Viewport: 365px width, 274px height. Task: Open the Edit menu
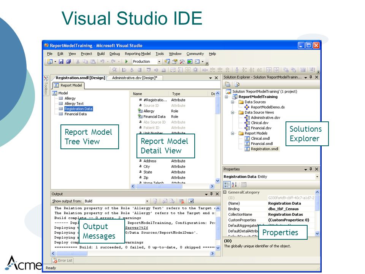[60, 54]
